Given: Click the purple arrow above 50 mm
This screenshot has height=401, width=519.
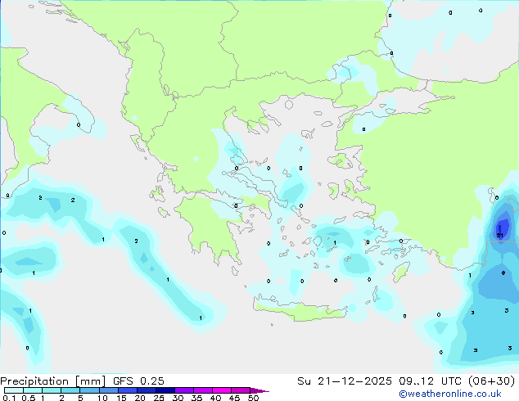Looking at the screenshot, I should [259, 390].
